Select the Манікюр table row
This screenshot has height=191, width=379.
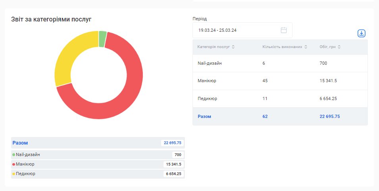click(280, 81)
